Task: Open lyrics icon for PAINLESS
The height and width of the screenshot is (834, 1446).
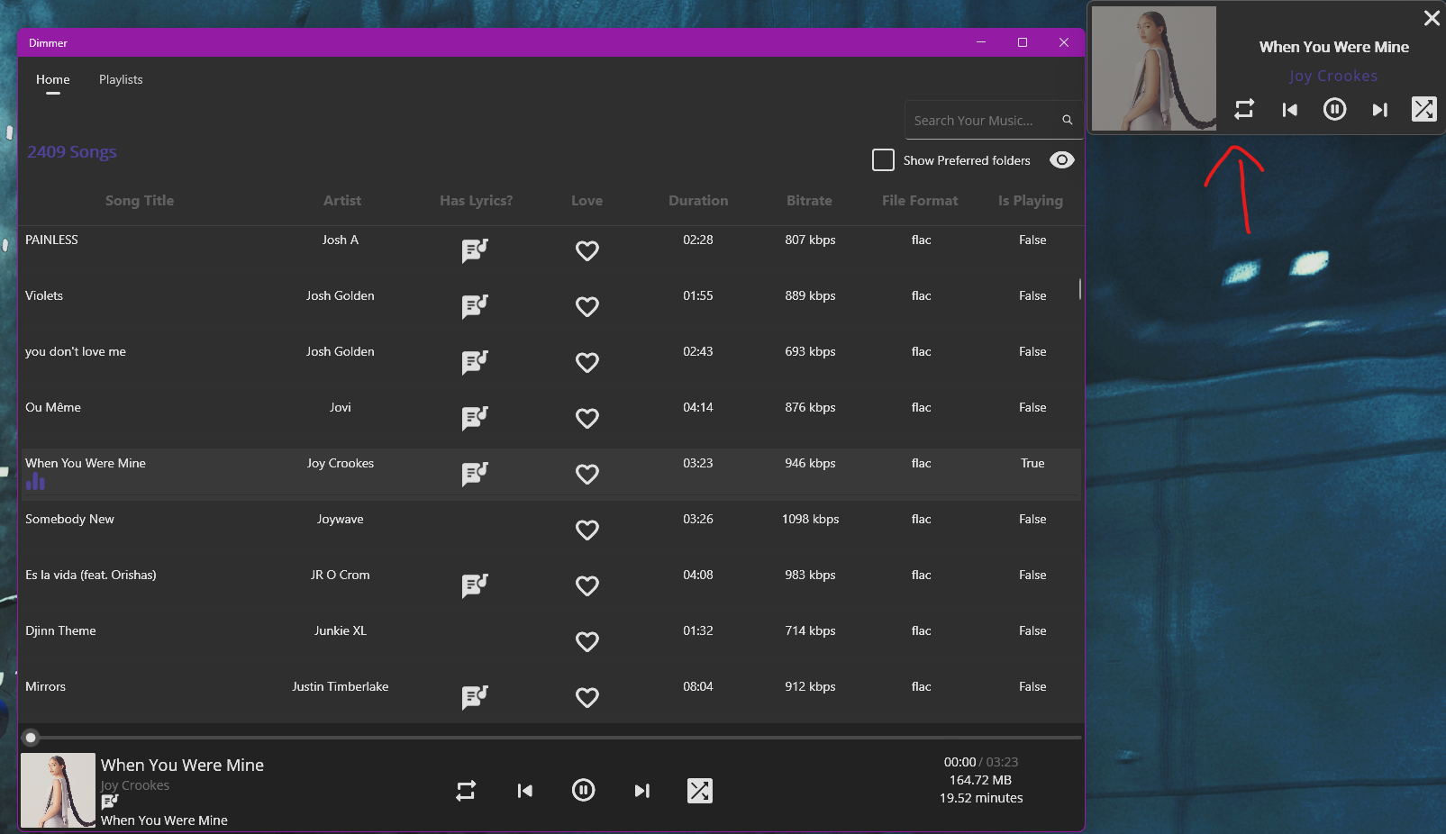Action: pyautogui.click(x=475, y=250)
